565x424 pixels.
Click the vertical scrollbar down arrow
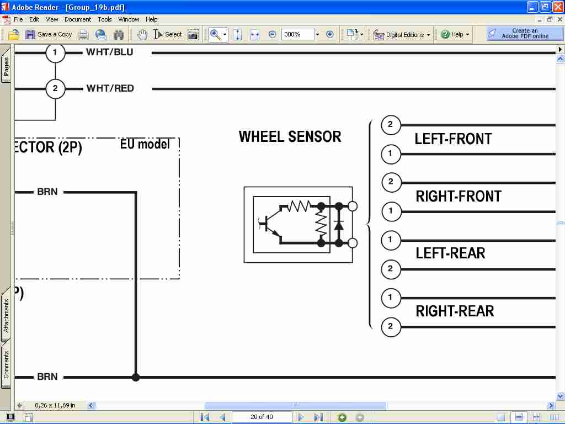560,396
